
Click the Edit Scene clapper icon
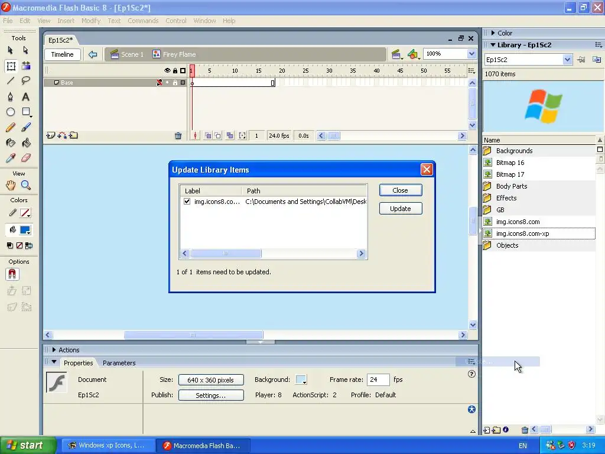click(x=396, y=54)
